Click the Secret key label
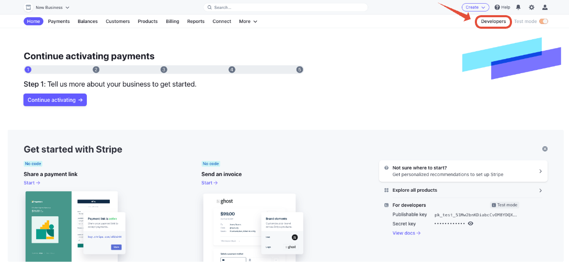 tap(404, 224)
